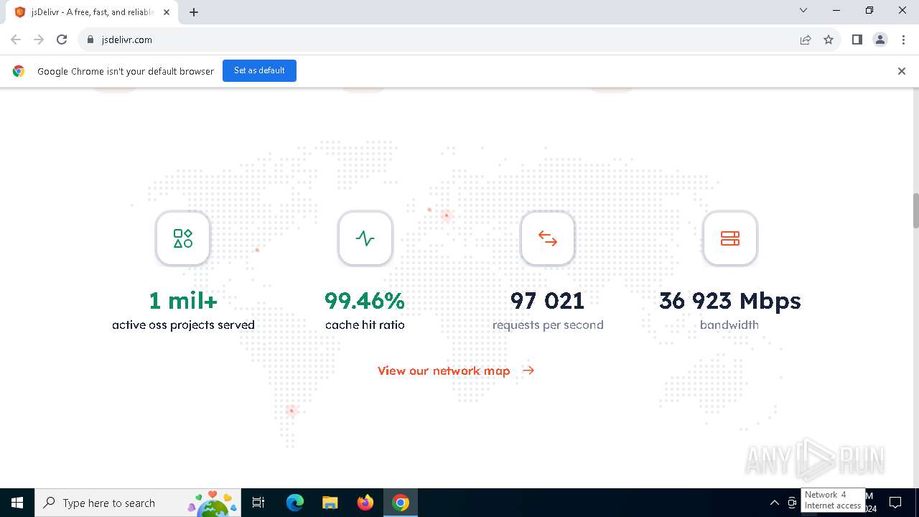This screenshot has width=919, height=517.
Task: Open the Chrome side panel
Action: [857, 39]
